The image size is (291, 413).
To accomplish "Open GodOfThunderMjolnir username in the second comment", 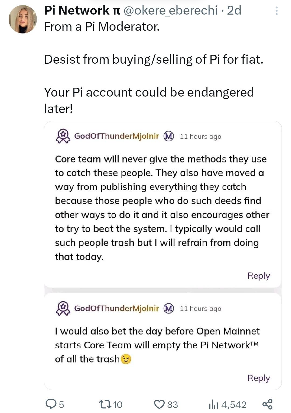I will pyautogui.click(x=116, y=308).
